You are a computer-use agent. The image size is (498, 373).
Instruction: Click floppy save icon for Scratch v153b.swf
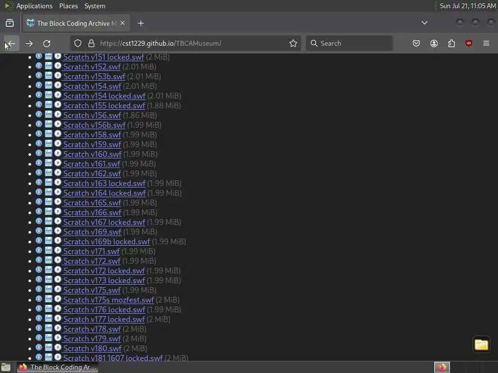[48, 76]
